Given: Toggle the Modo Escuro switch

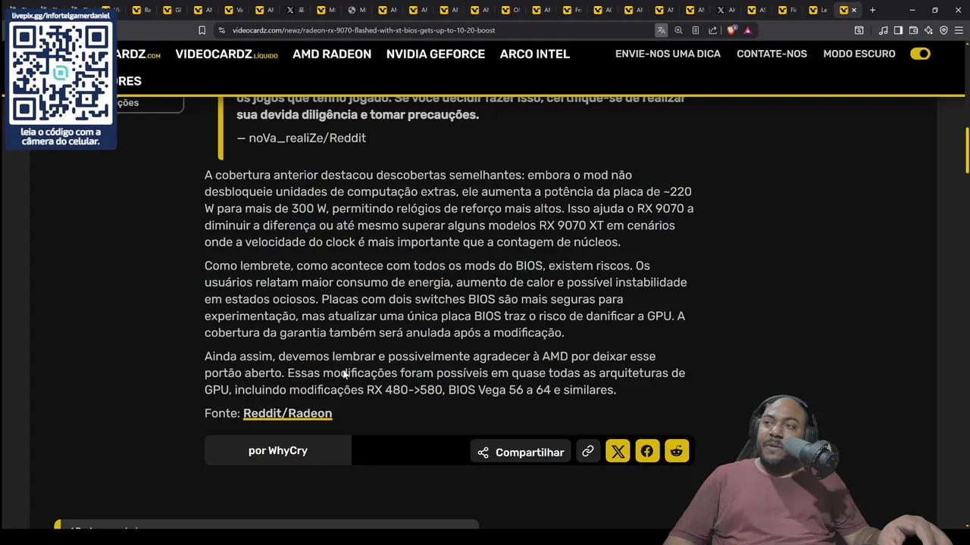Looking at the screenshot, I should [920, 54].
